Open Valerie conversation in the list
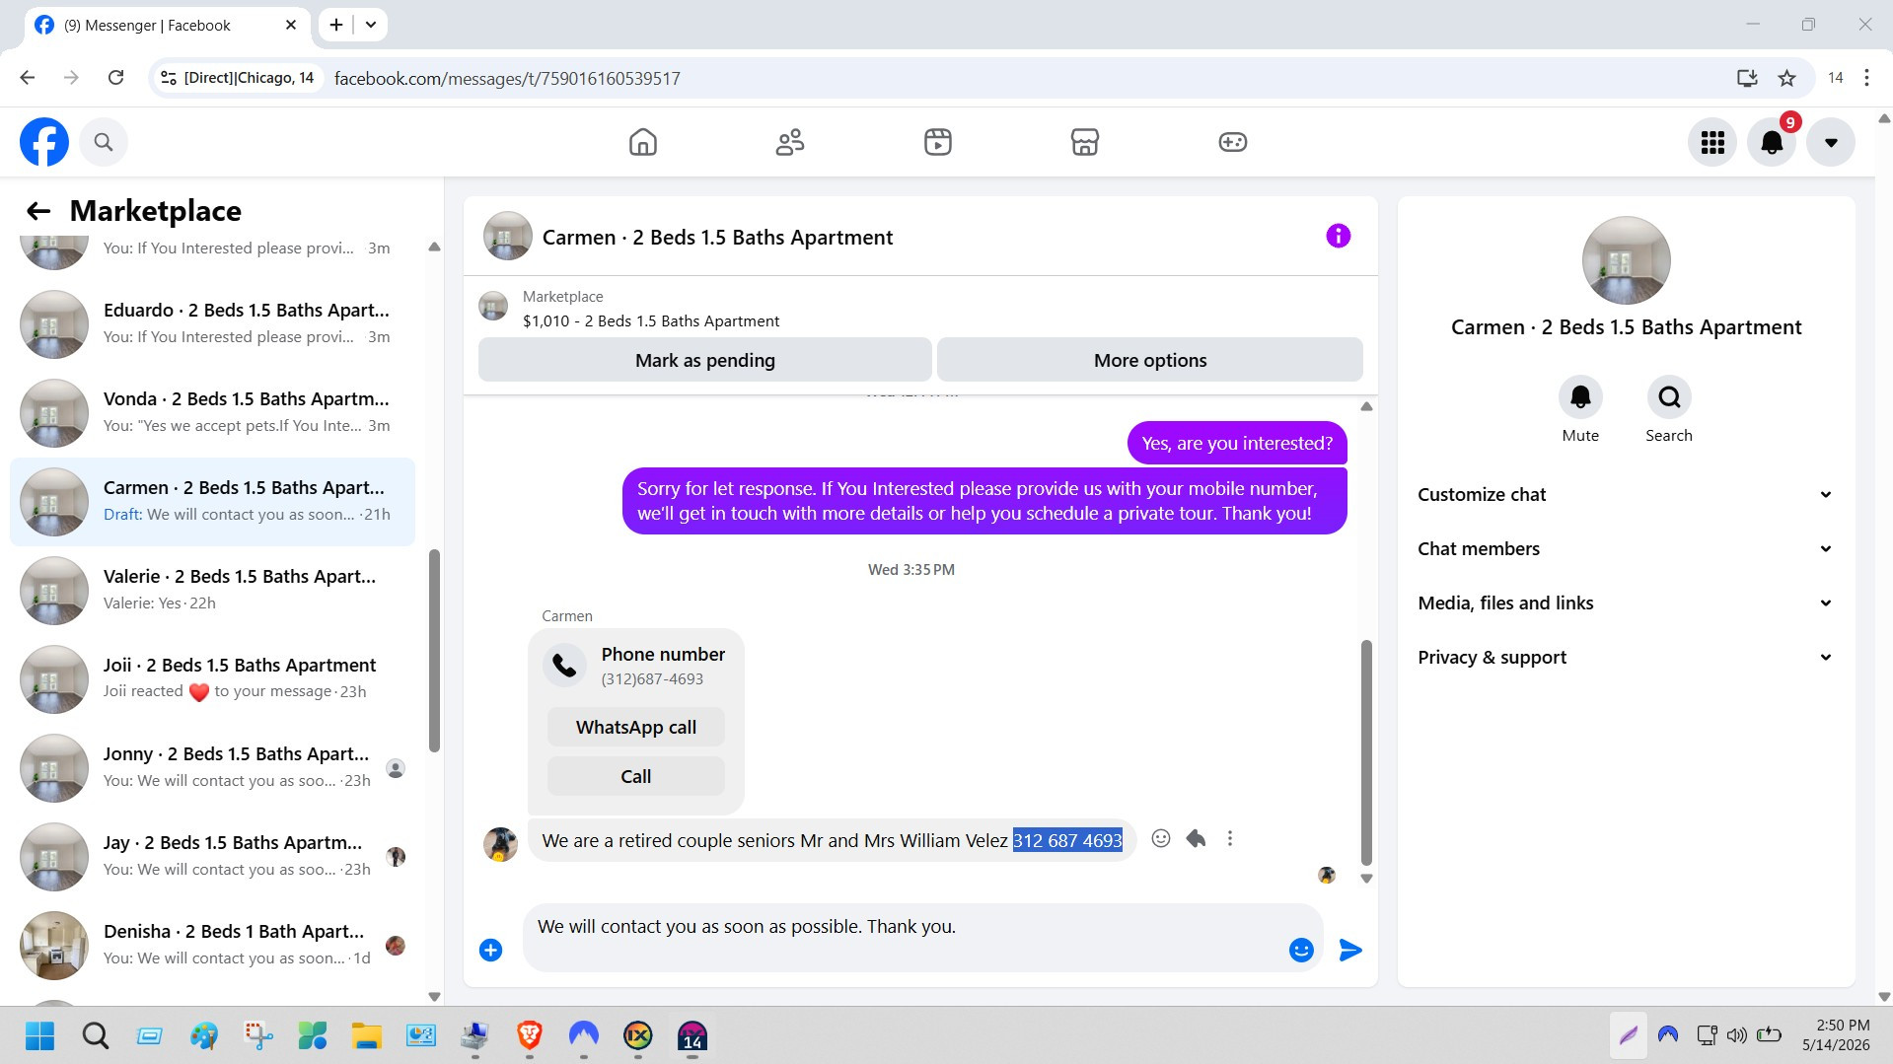This screenshot has height=1064, width=1893. tap(212, 590)
